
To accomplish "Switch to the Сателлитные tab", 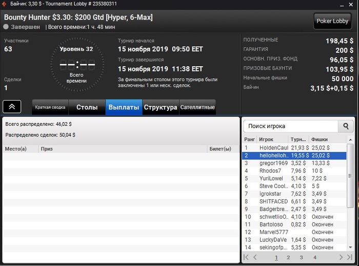I will pyautogui.click(x=197, y=107).
